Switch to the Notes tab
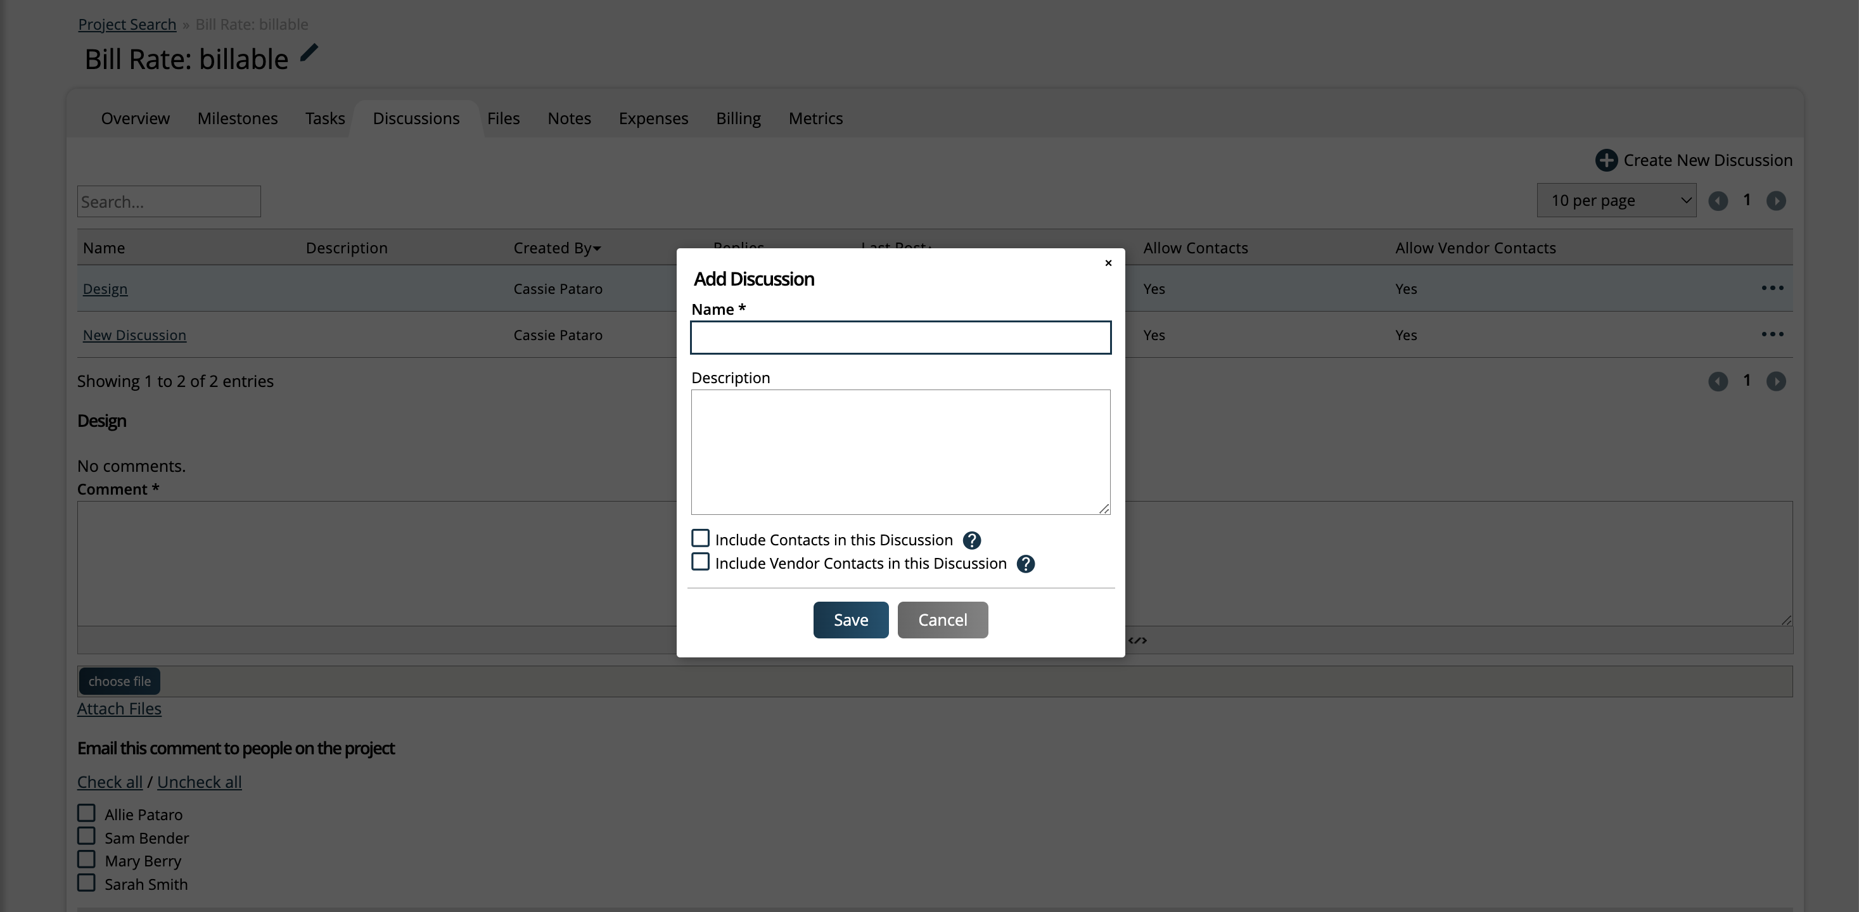Screen dimensions: 1859x912 pos(569,118)
